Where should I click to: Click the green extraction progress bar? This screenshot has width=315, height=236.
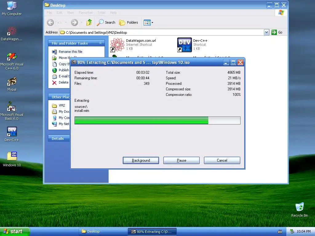pos(157,120)
